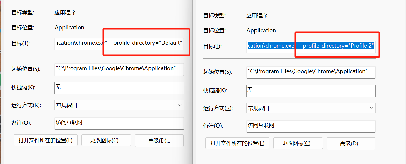
Task: Click 更改图标(C)... in right window
Action: 298,143
